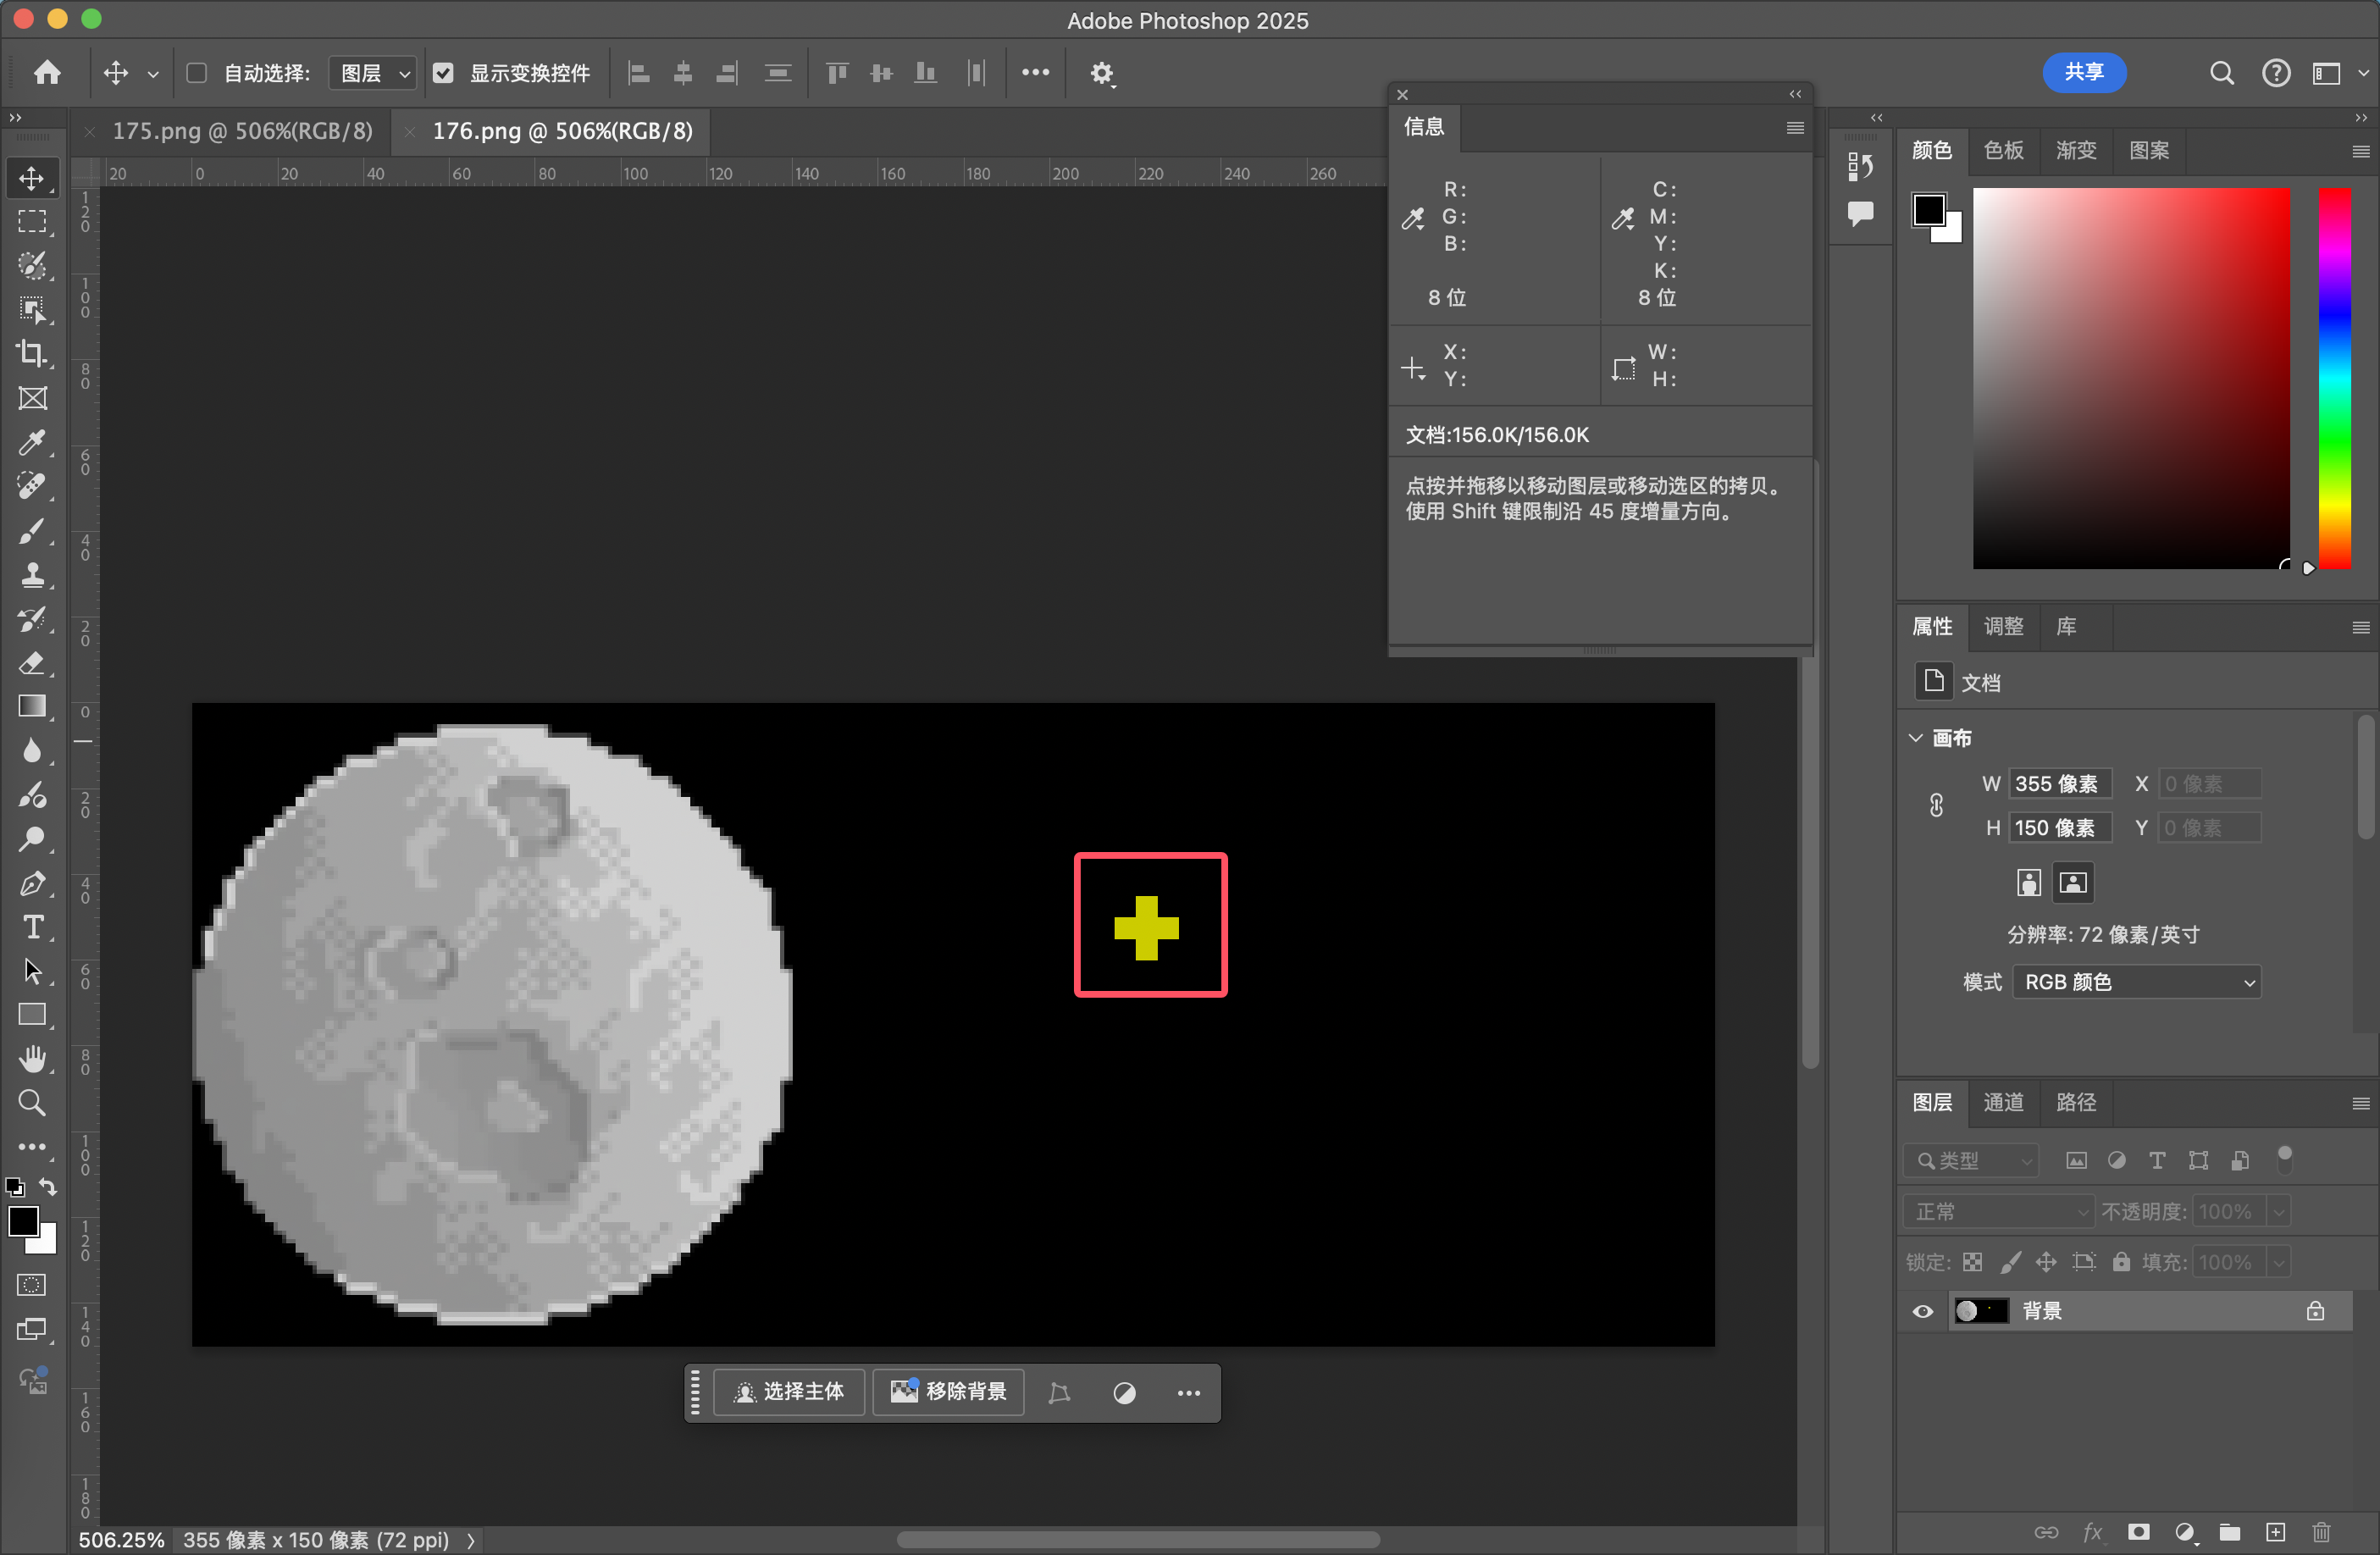Open the 填充 fill dropdown arrow
The height and width of the screenshot is (1555, 2380).
2278,1262
